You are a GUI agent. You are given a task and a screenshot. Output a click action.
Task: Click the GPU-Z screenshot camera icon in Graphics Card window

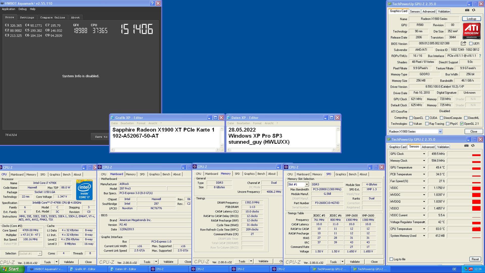click(x=467, y=10)
